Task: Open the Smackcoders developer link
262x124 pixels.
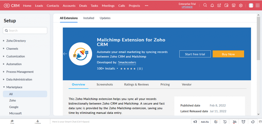Action: pyautogui.click(x=127, y=62)
